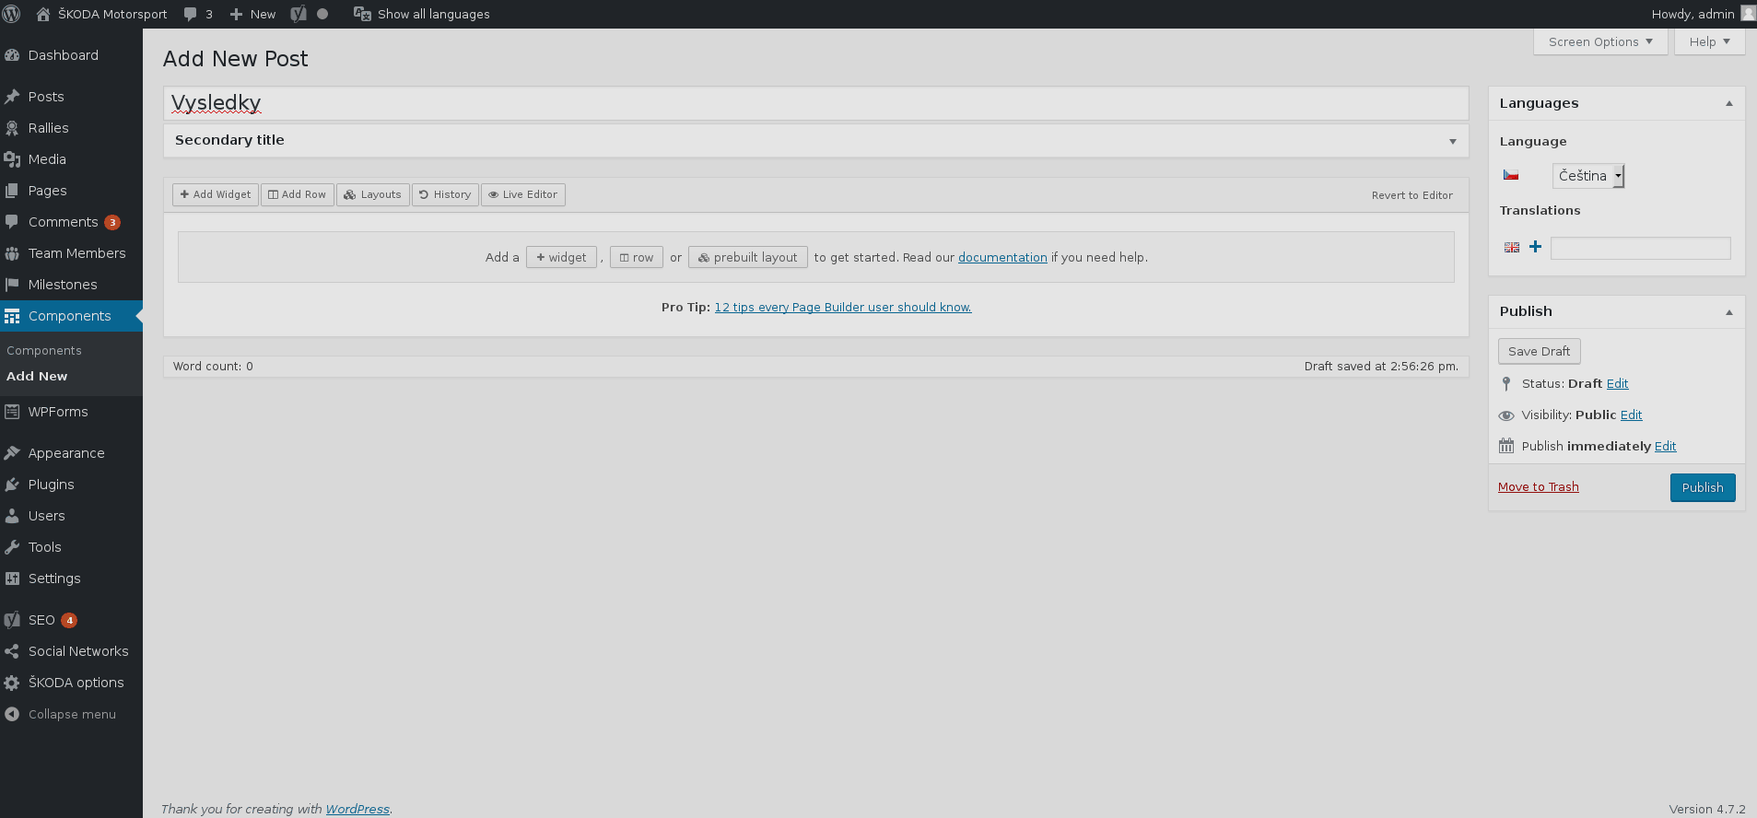This screenshot has height=818, width=1757.
Task: Open the Screen Options dropdown
Action: [x=1600, y=41]
